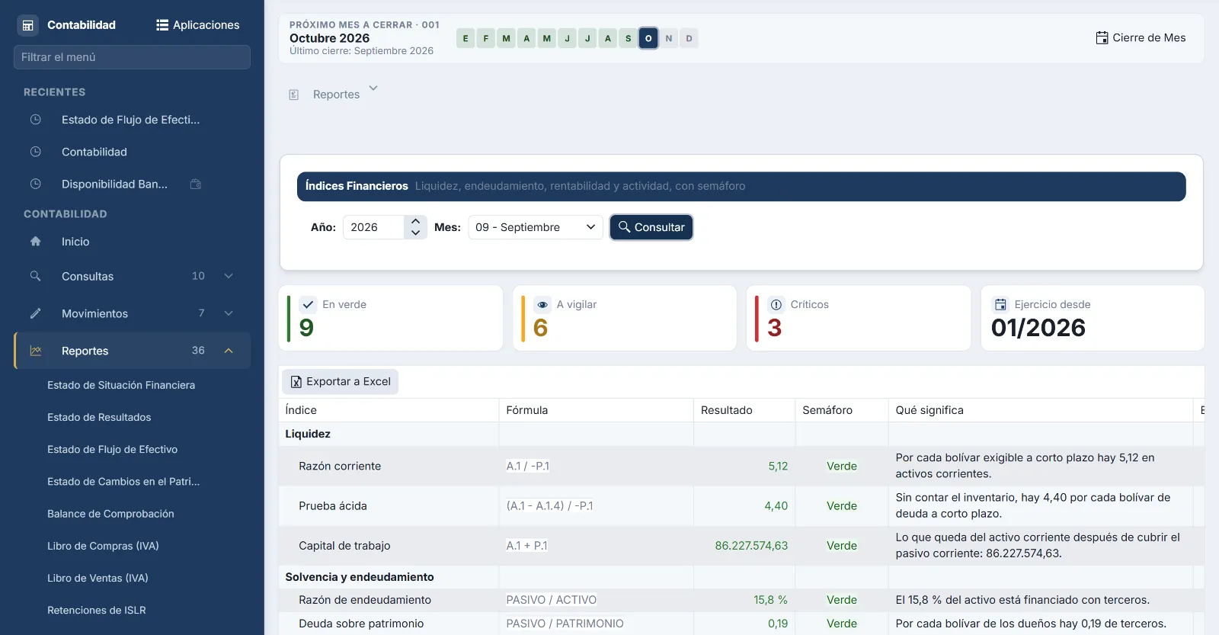Click the Inicio home icon
The height and width of the screenshot is (635, 1219).
(x=35, y=242)
